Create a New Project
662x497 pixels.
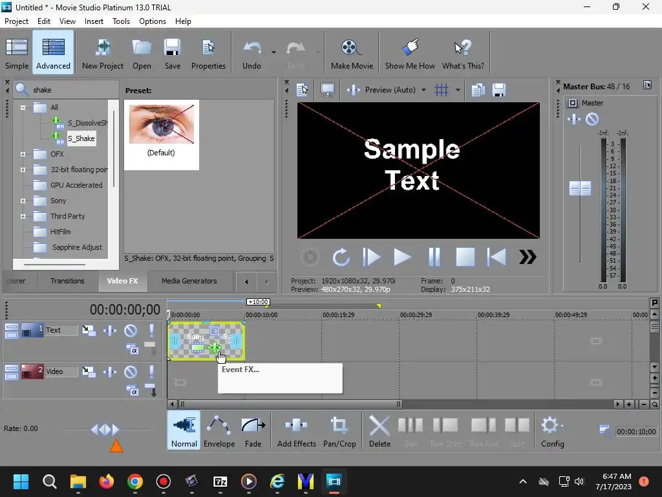[103, 53]
